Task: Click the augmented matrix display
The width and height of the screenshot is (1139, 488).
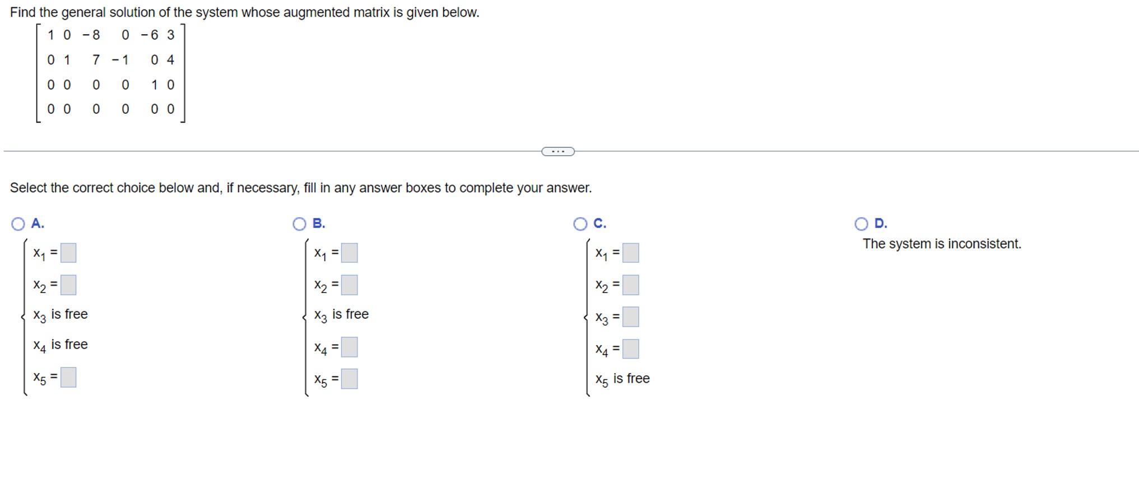Action: pos(110,72)
